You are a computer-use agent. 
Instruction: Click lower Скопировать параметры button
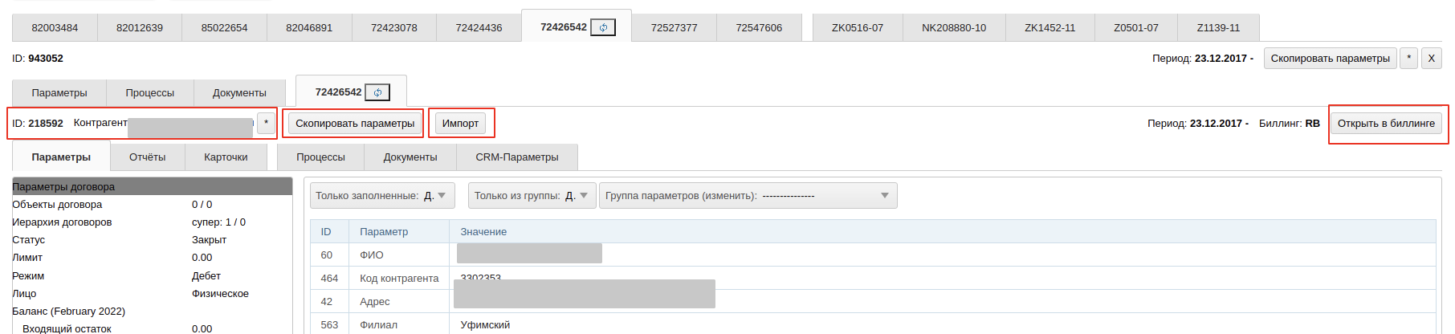pyautogui.click(x=355, y=123)
